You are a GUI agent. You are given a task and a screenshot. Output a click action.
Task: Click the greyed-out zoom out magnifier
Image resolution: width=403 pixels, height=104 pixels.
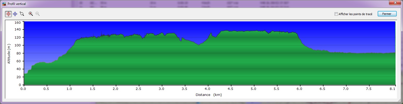click(x=38, y=14)
